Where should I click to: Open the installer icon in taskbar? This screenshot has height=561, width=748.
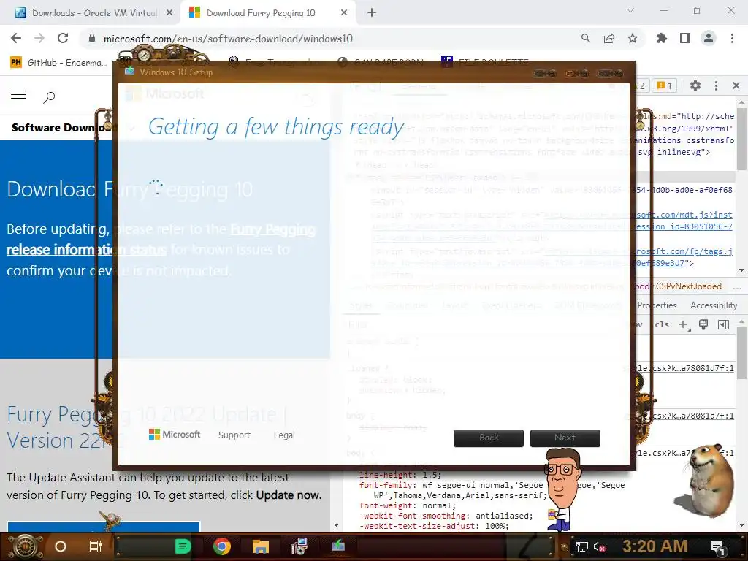tap(299, 546)
